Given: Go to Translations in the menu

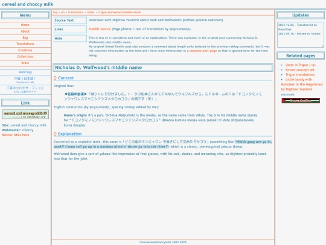Looking at the screenshot, I should [x=25, y=44].
